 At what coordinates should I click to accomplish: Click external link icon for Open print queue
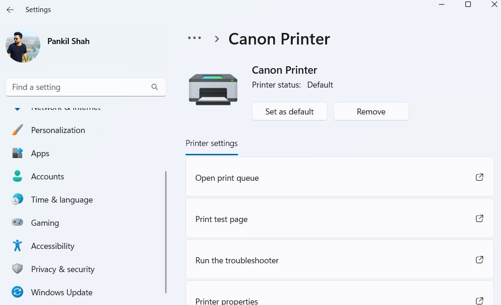[x=480, y=178]
